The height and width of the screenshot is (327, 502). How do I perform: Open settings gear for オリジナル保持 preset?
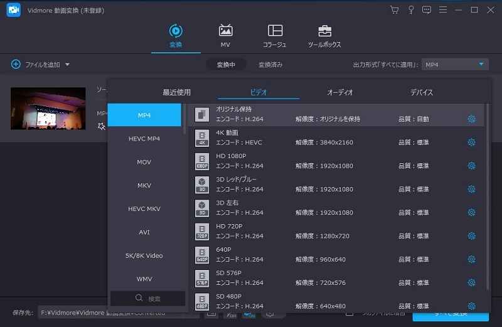471,119
